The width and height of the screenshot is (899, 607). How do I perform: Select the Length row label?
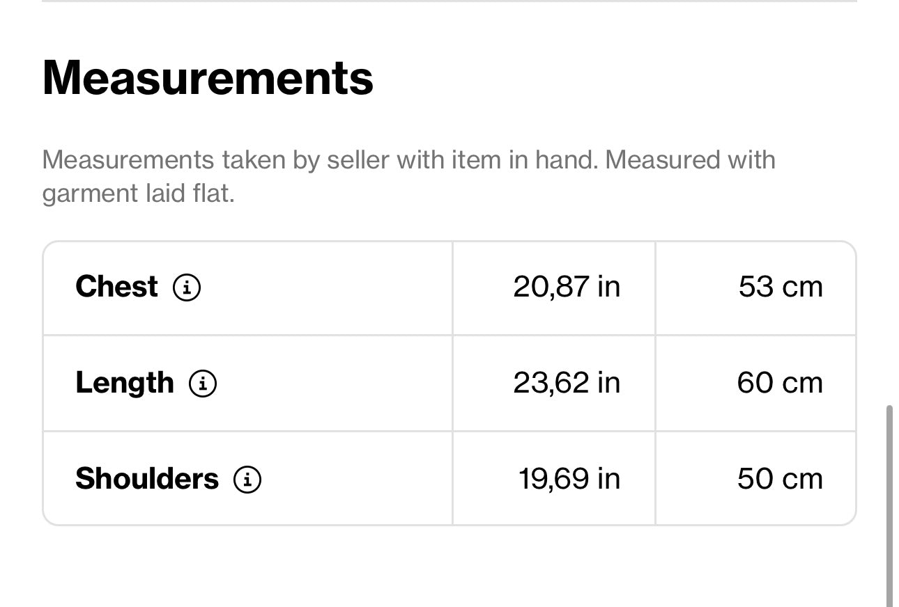coord(124,383)
